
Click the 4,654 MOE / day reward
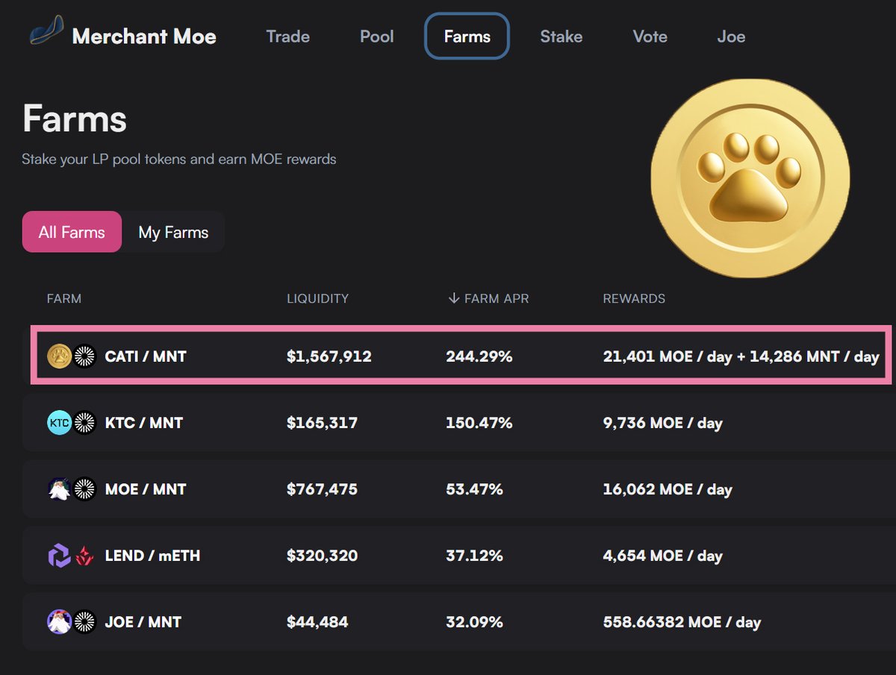662,556
